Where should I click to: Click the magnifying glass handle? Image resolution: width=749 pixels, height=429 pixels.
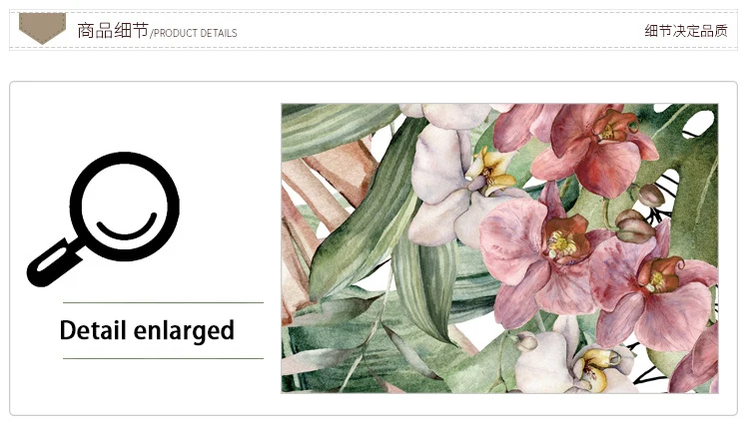(53, 262)
